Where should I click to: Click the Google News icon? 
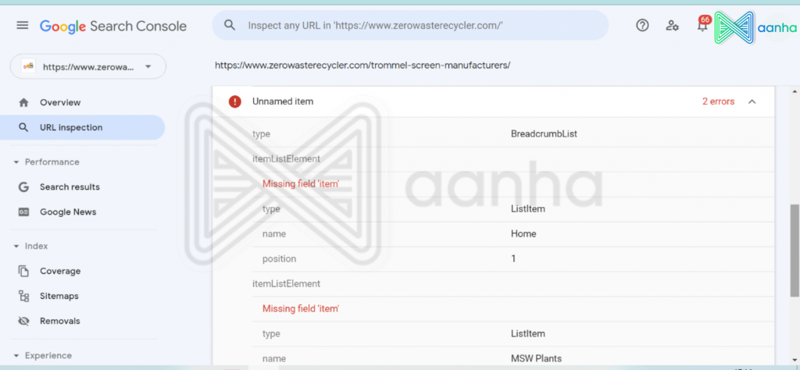[23, 212]
